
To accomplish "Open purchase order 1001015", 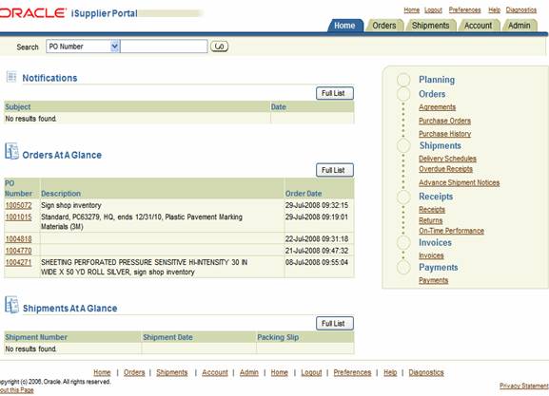I will (x=19, y=217).
